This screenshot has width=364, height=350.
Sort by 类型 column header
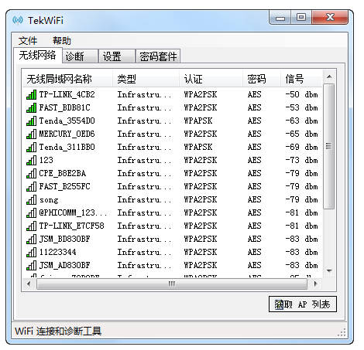(146, 79)
